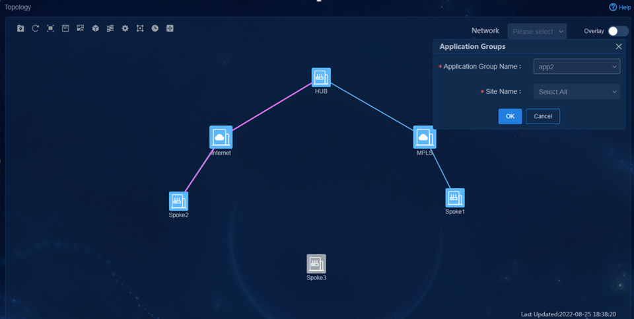The height and width of the screenshot is (319, 634).
Task: Click the 3D cube icon
Action: coord(95,28)
